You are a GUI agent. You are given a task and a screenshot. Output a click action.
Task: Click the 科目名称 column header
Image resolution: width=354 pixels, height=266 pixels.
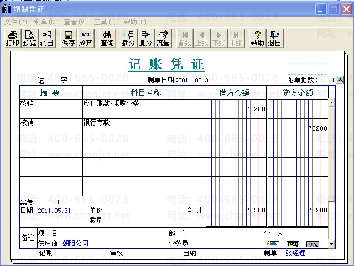click(144, 92)
